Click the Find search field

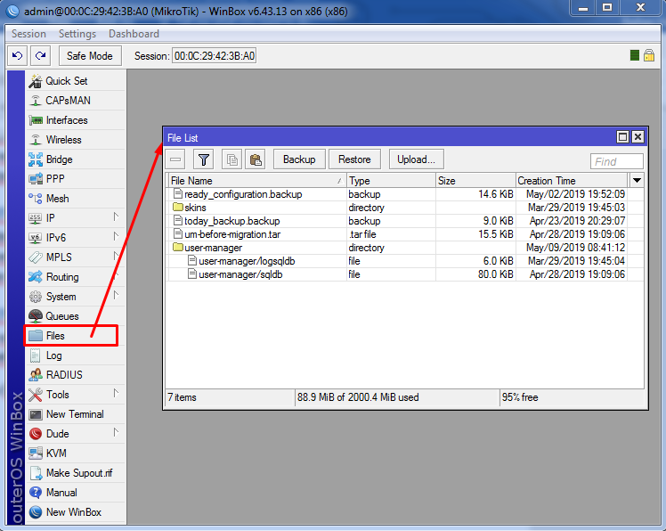(x=617, y=161)
